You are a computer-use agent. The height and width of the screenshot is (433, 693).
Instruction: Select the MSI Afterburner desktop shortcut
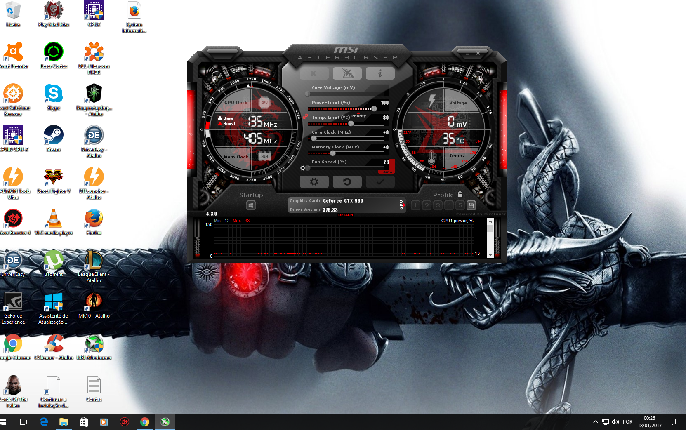pyautogui.click(x=94, y=347)
